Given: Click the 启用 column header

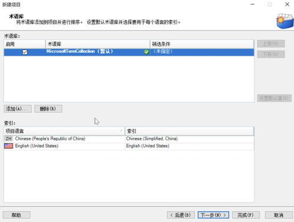Looking at the screenshot, I should click(x=25, y=44).
